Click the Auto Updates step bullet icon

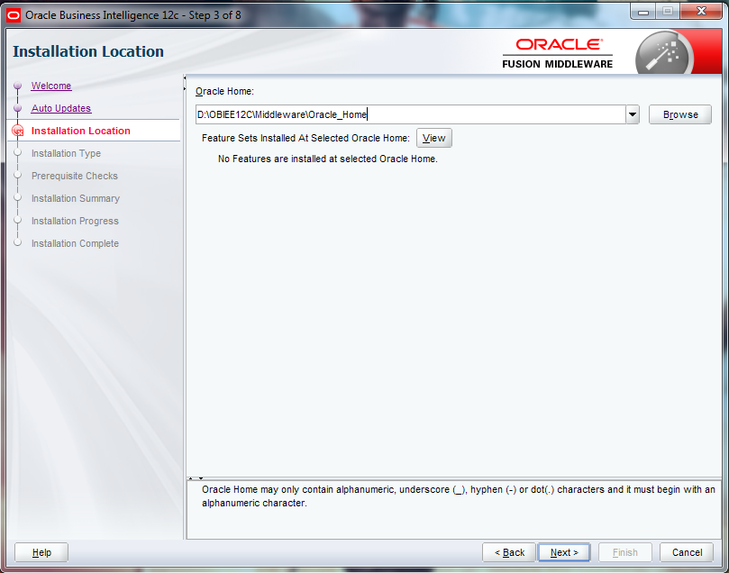tap(18, 108)
